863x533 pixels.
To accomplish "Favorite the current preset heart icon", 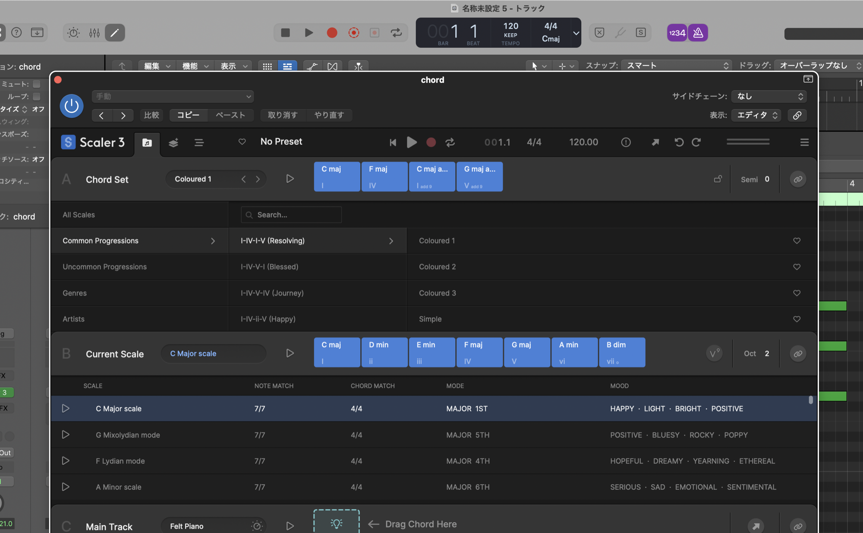I will pos(242,142).
